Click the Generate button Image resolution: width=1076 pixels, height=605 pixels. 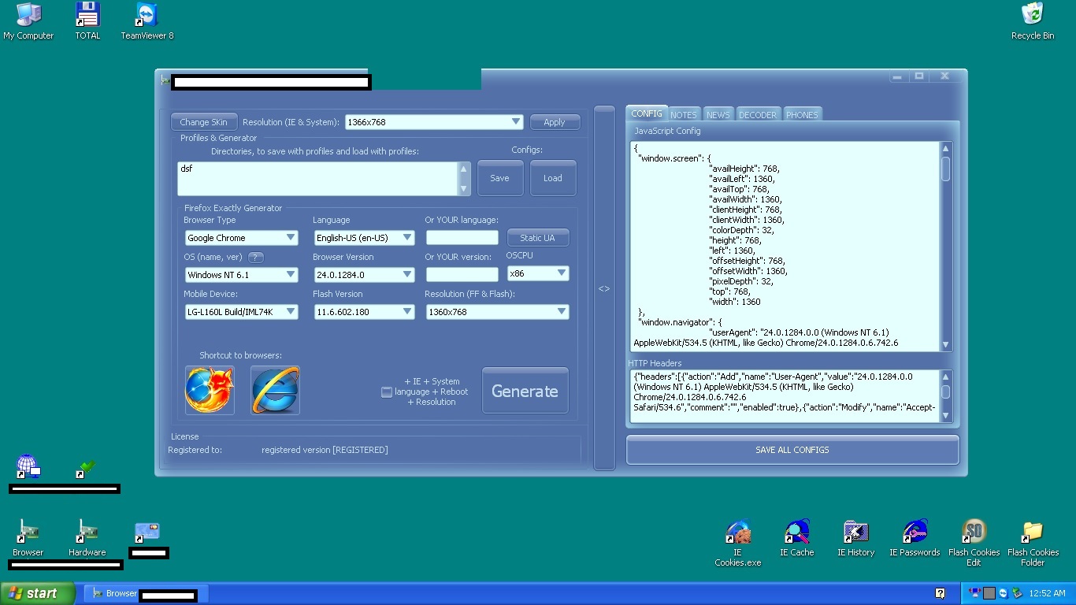click(525, 391)
